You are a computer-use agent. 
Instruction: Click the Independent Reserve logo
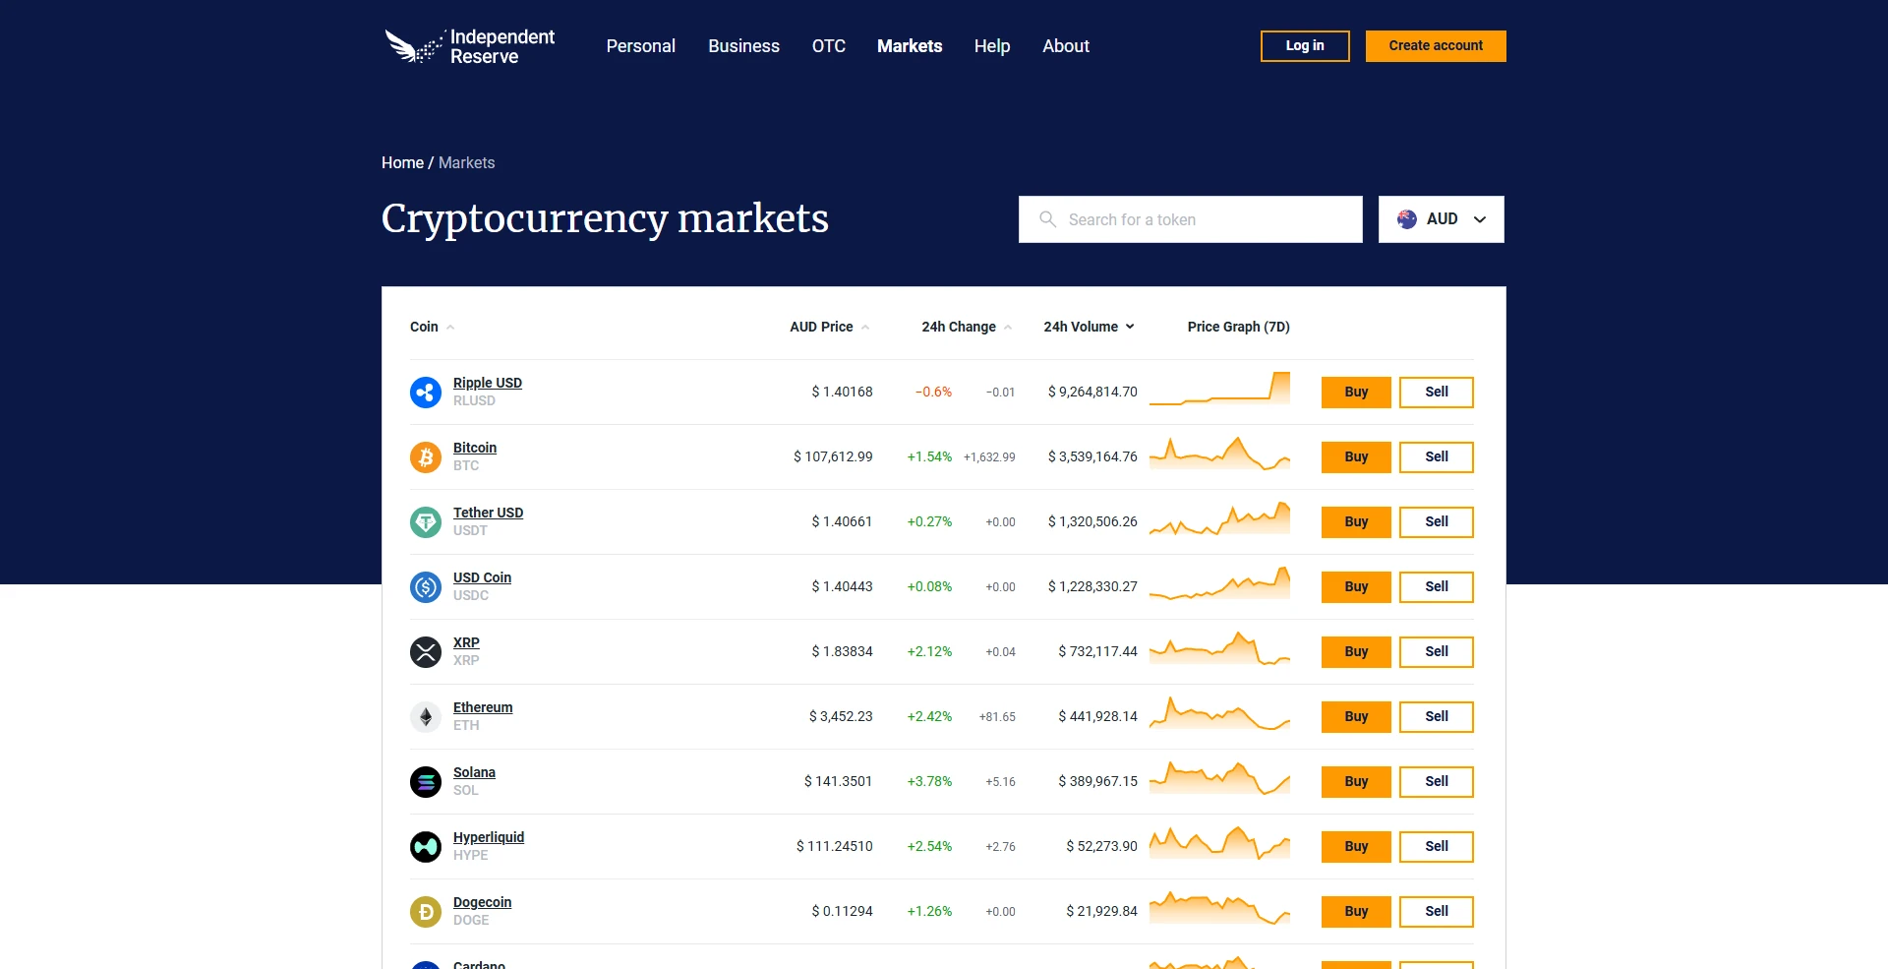pos(470,46)
